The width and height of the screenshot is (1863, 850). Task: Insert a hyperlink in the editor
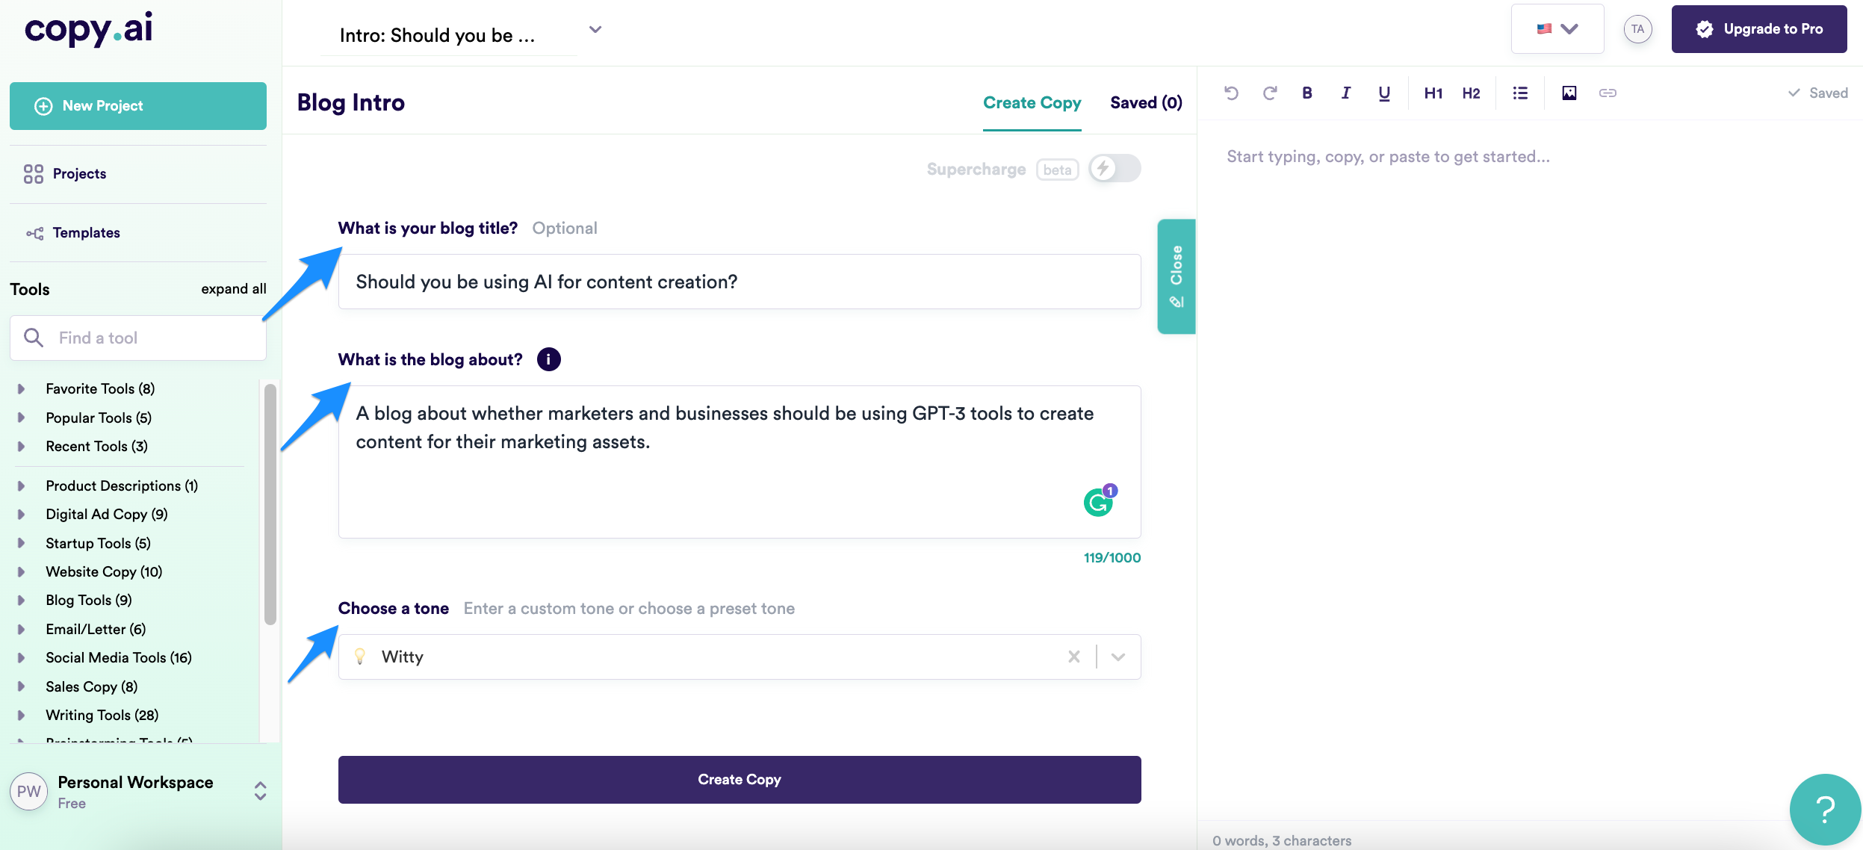pyautogui.click(x=1608, y=93)
